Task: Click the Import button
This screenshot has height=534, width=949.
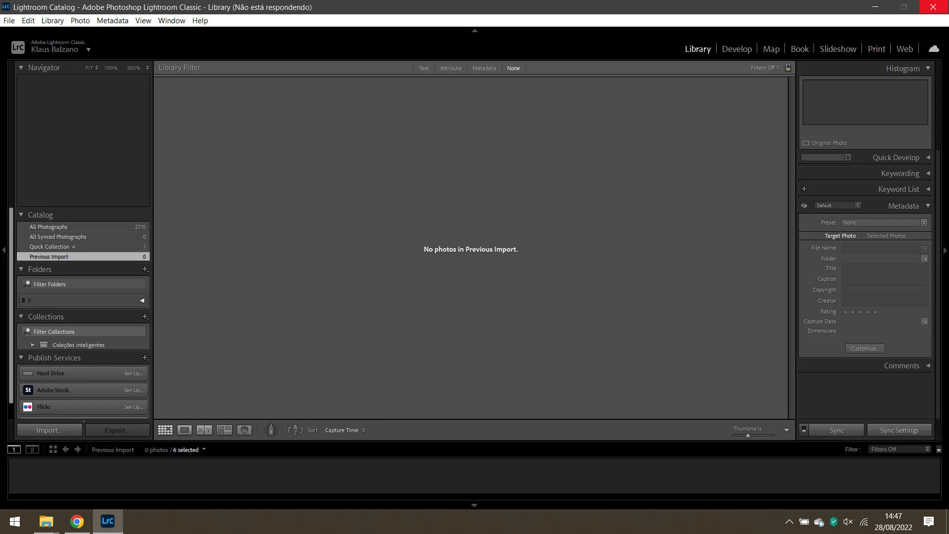Action: [49, 430]
